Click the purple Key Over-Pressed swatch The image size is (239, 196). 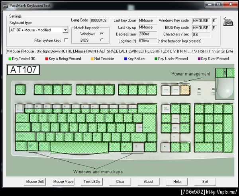199,59
